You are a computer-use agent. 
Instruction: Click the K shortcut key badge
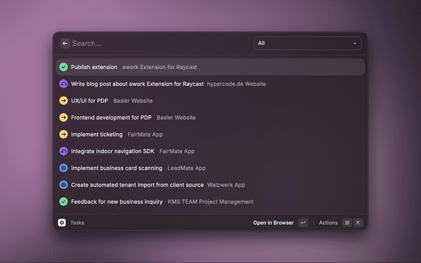click(358, 223)
